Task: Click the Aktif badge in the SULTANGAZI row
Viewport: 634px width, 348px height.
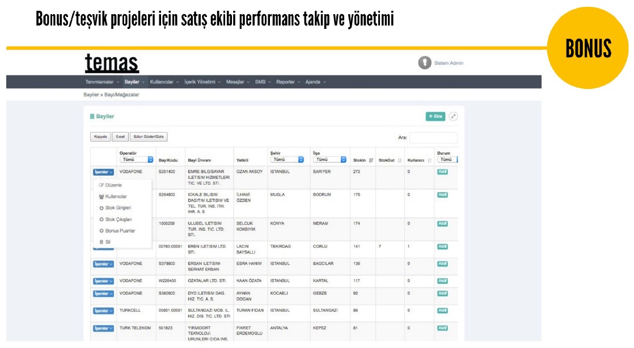Action: point(442,311)
